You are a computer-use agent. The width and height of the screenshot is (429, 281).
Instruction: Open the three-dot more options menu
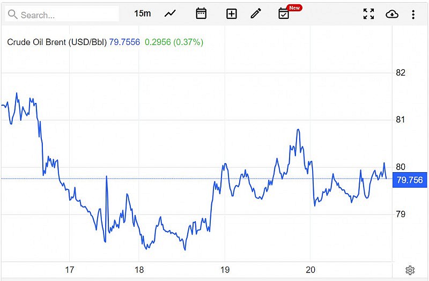coord(413,14)
